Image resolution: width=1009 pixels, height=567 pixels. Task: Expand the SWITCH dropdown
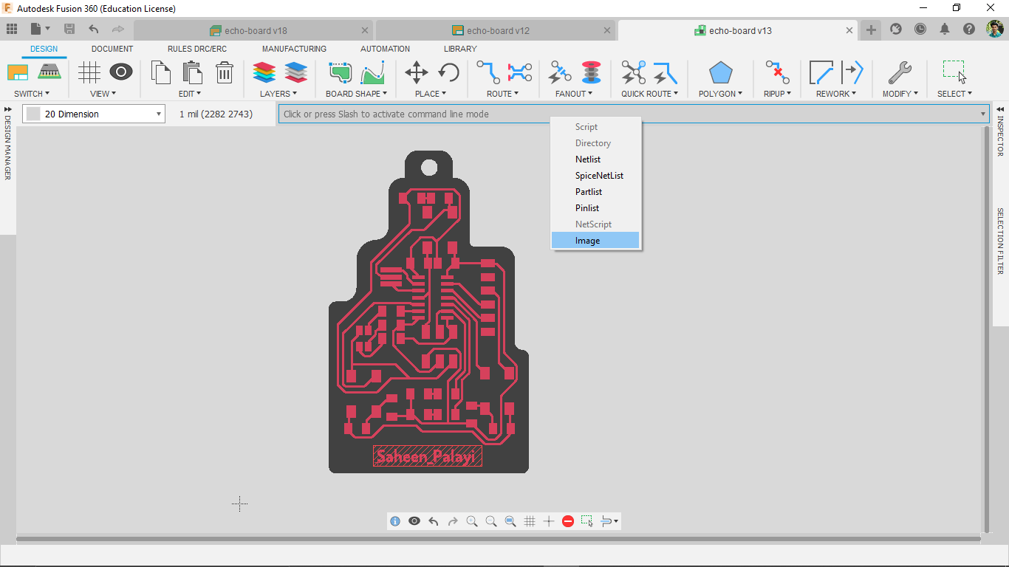point(32,94)
